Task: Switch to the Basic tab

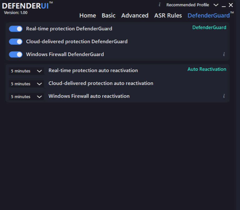Action: [109, 15]
